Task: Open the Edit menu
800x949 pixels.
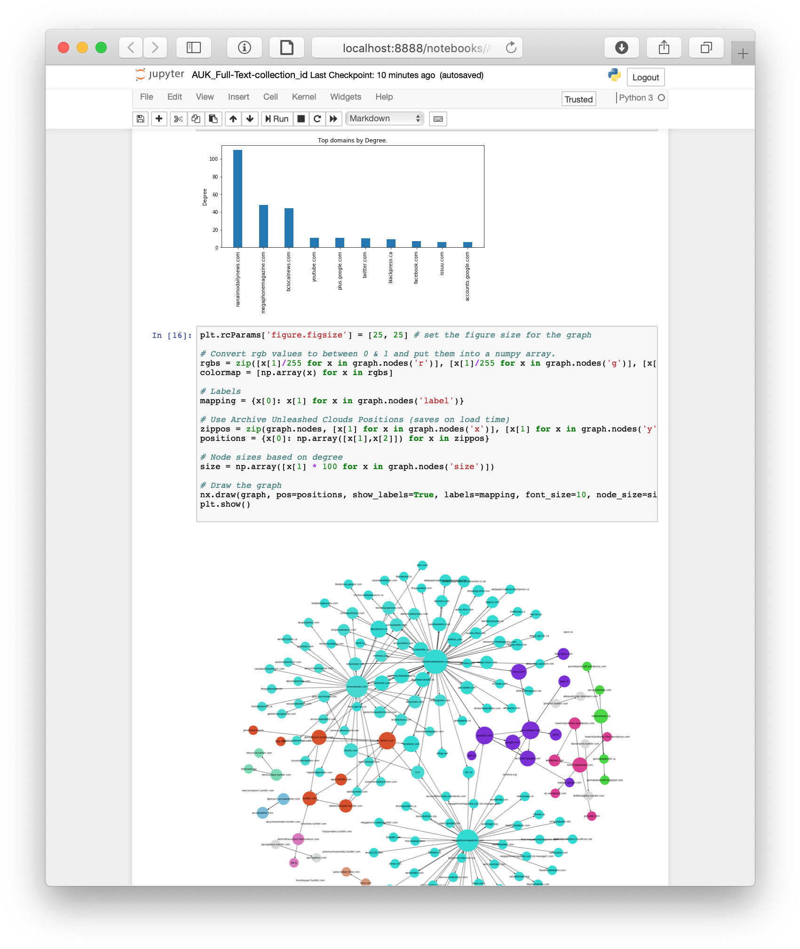Action: (174, 97)
